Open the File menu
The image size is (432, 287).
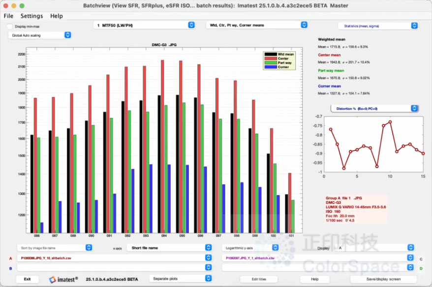pyautogui.click(x=8, y=16)
